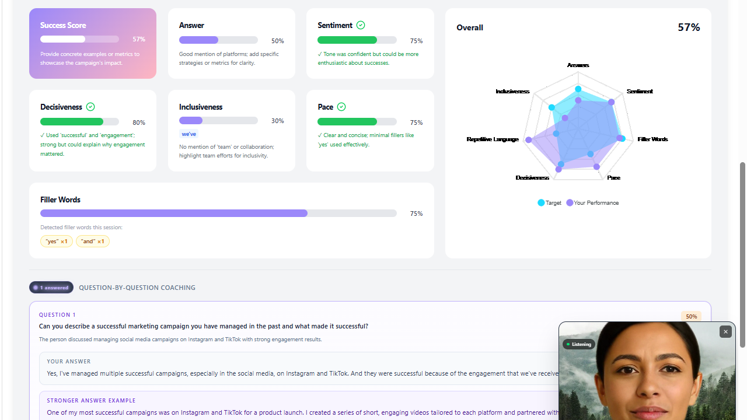The width and height of the screenshot is (747, 420).
Task: Click the Your Answer text box
Action: [299, 368]
